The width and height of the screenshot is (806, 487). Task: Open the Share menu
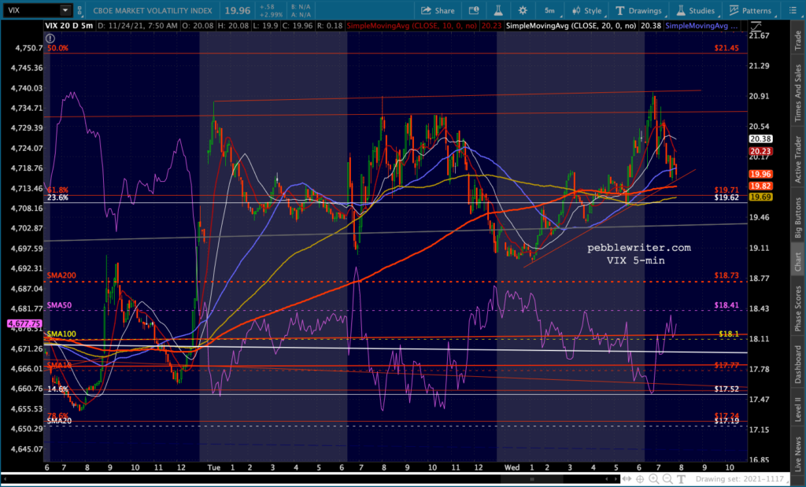coord(438,10)
